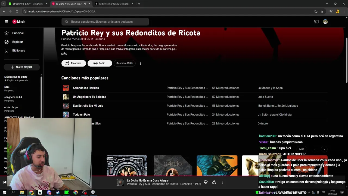The image size is (348, 196).
Task: Open Steam from the taskbar
Action: tap(58, 192)
